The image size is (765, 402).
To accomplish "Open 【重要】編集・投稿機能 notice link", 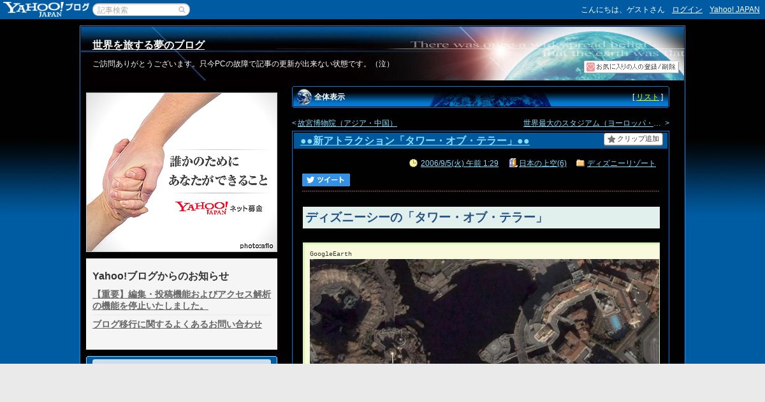I will pos(182,300).
